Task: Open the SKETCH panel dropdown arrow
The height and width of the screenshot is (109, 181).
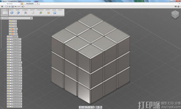Action: (x=33, y=16)
